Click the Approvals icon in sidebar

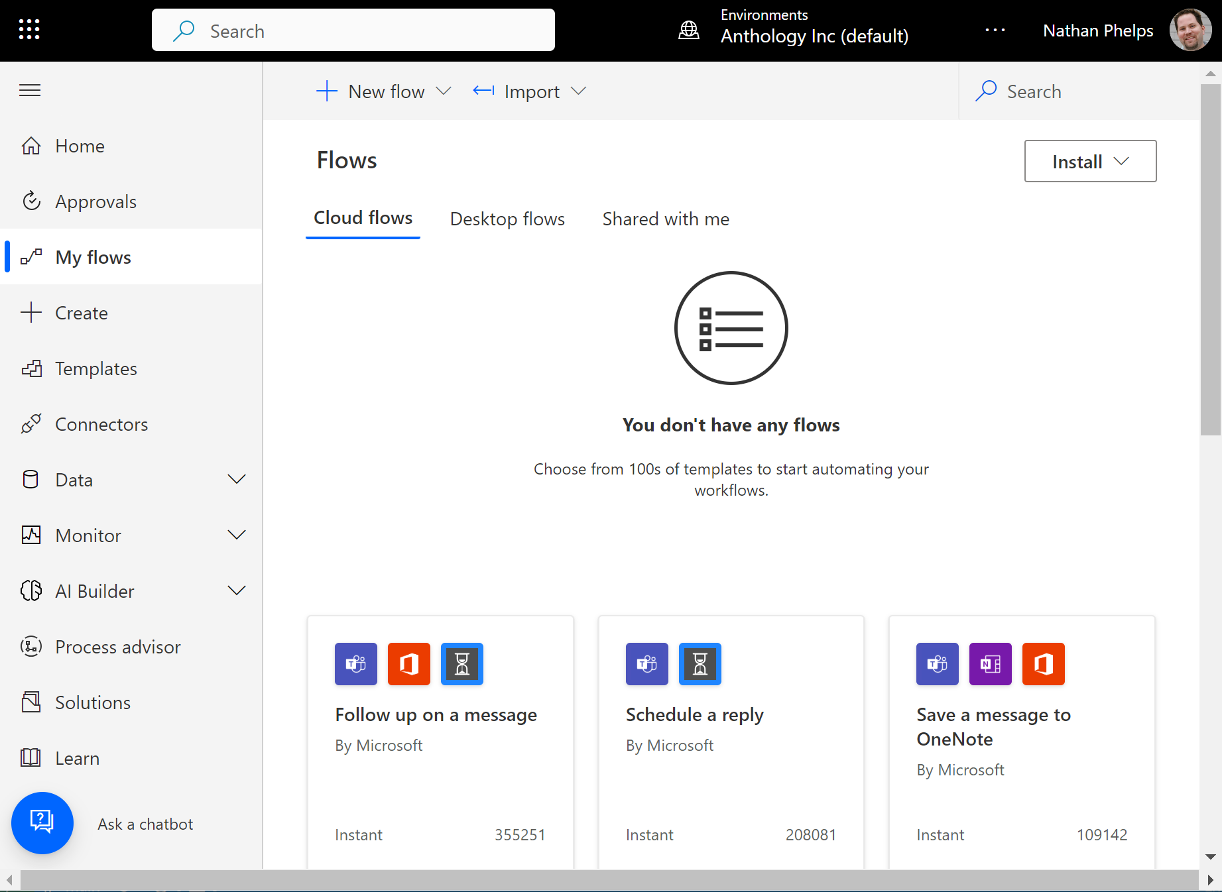click(x=31, y=201)
